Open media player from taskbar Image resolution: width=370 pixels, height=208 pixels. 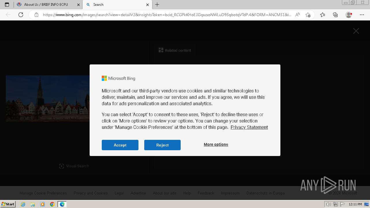[42, 204]
